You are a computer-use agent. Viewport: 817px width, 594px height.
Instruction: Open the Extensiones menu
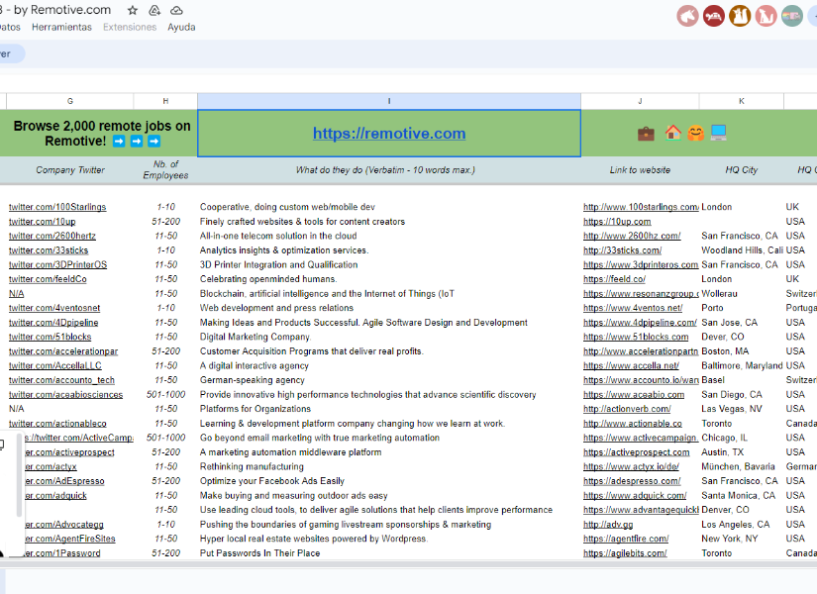pos(130,27)
